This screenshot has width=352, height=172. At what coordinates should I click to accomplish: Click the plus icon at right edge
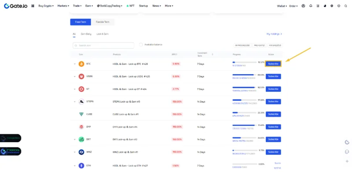[347, 161]
